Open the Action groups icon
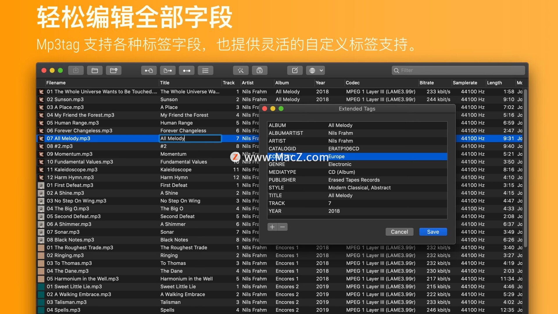The image size is (558, 314). (x=260, y=70)
